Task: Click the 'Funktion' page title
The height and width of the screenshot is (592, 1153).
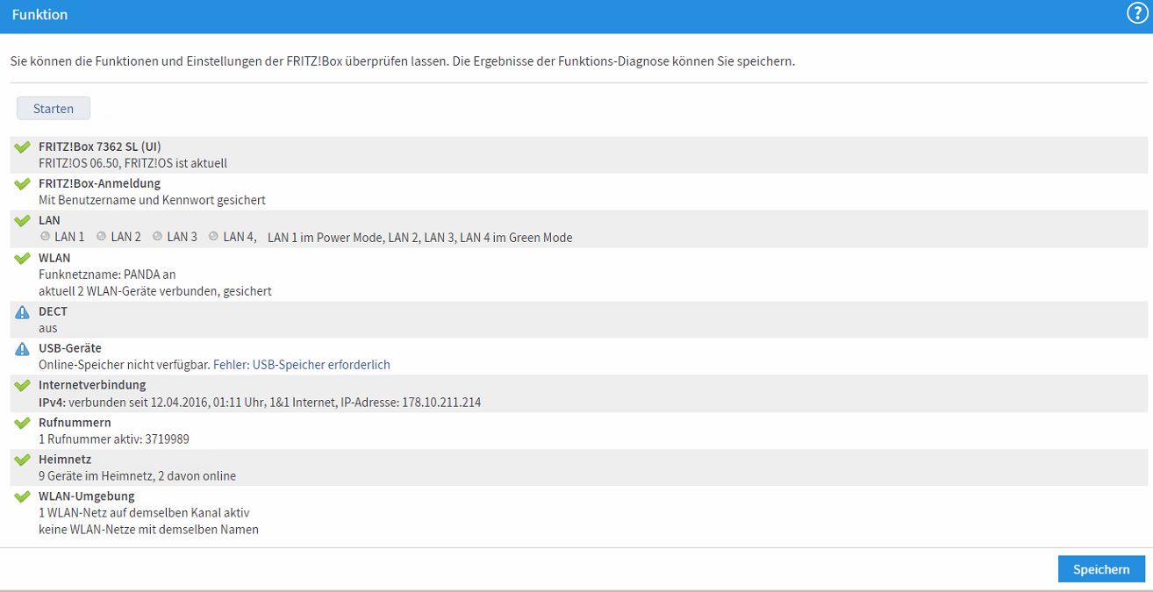Action: tap(39, 15)
